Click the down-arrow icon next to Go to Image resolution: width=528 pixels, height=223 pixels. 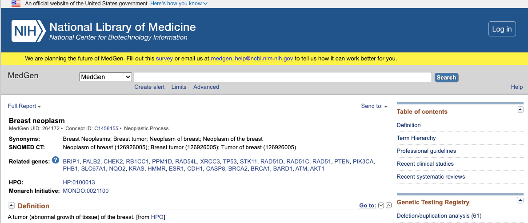pos(381,205)
